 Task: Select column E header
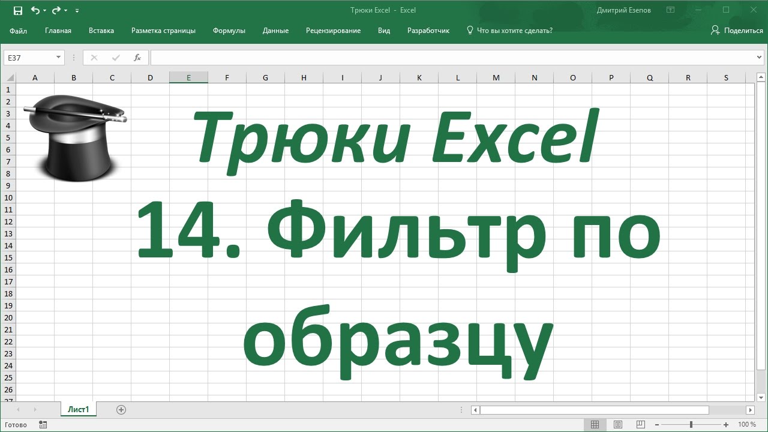(x=188, y=77)
